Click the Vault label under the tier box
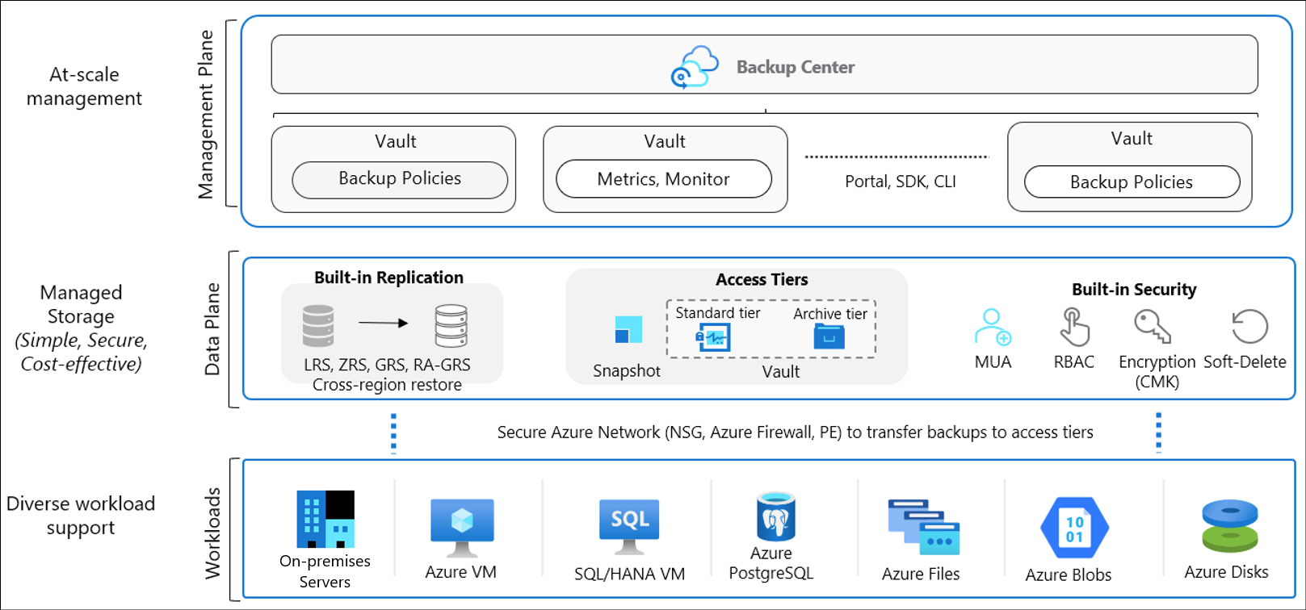The height and width of the screenshot is (610, 1306). click(x=781, y=372)
